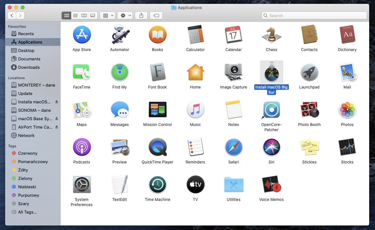Screen dimensions: 375x230
Task: Click the Notes app icon
Action: pyautogui.click(x=233, y=110)
